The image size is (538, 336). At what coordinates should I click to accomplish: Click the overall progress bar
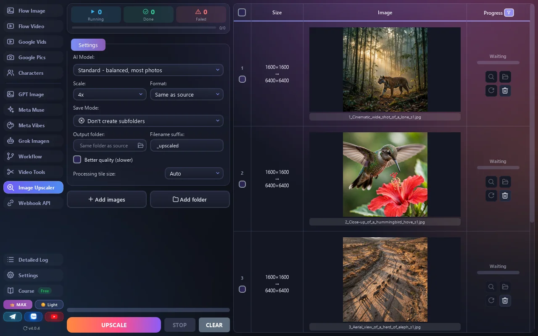144,28
